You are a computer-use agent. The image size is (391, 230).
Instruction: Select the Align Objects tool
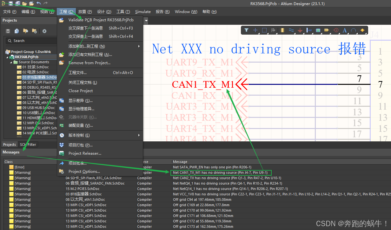click(x=273, y=30)
